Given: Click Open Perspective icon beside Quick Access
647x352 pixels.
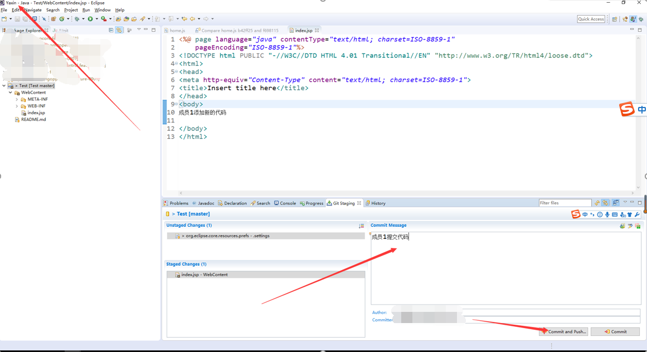Looking at the screenshot, I should pos(615,19).
